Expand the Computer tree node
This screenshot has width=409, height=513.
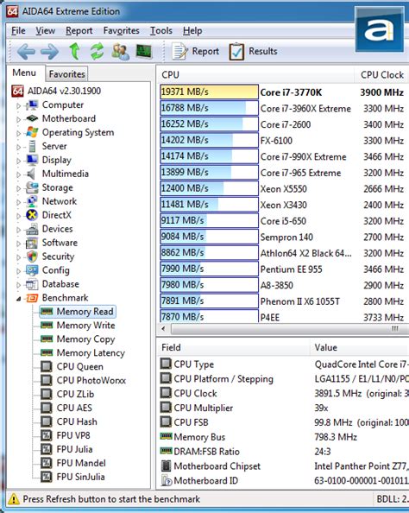tap(19, 105)
